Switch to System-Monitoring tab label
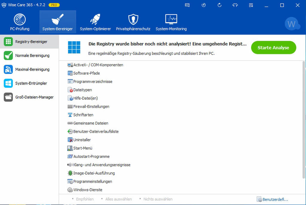The image size is (306, 205). pyautogui.click(x=171, y=29)
